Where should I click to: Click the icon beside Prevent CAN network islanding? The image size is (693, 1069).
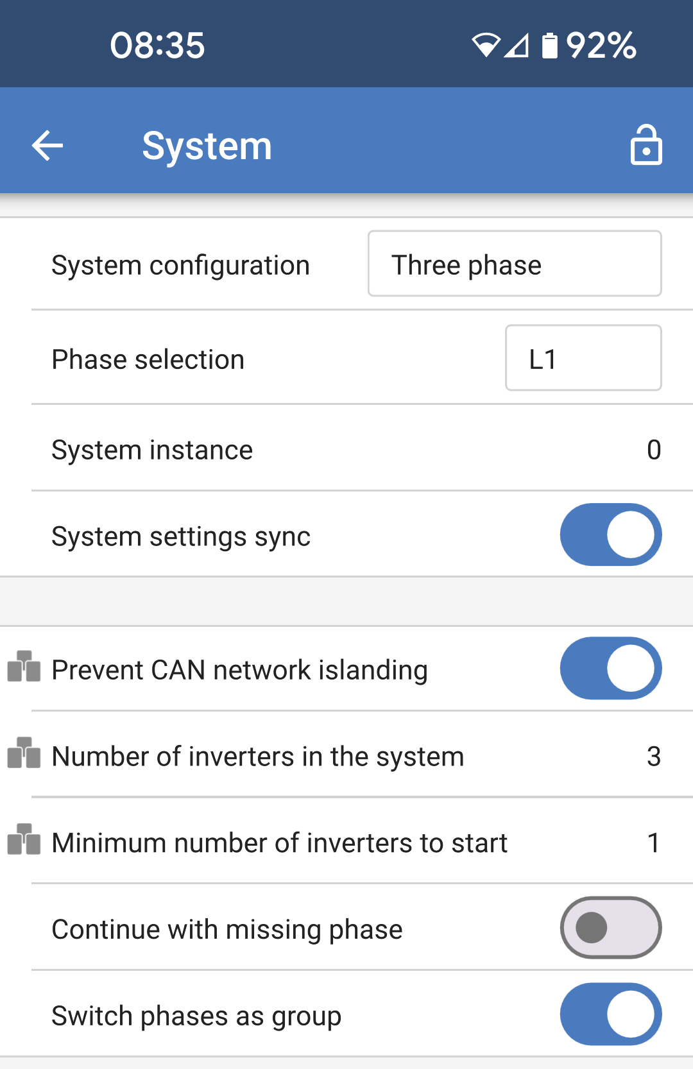(x=24, y=667)
